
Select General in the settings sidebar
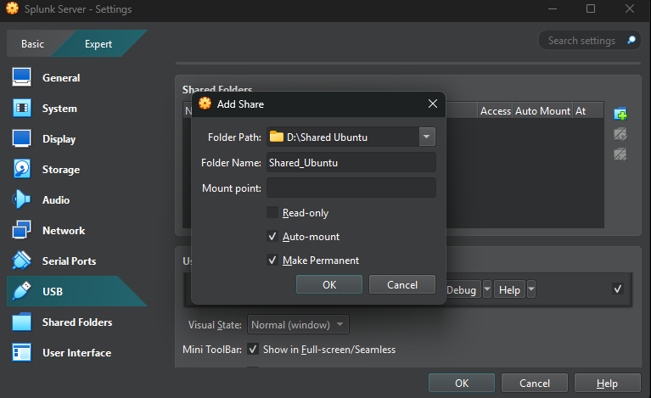click(x=61, y=77)
